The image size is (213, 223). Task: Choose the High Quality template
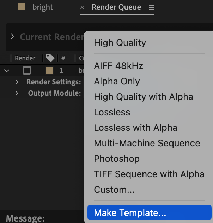click(120, 43)
